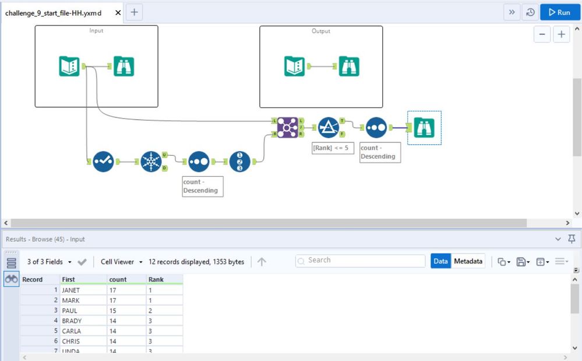Select Browse tool inside the Input container
Viewport: 582px width, 361px height.
coord(124,66)
